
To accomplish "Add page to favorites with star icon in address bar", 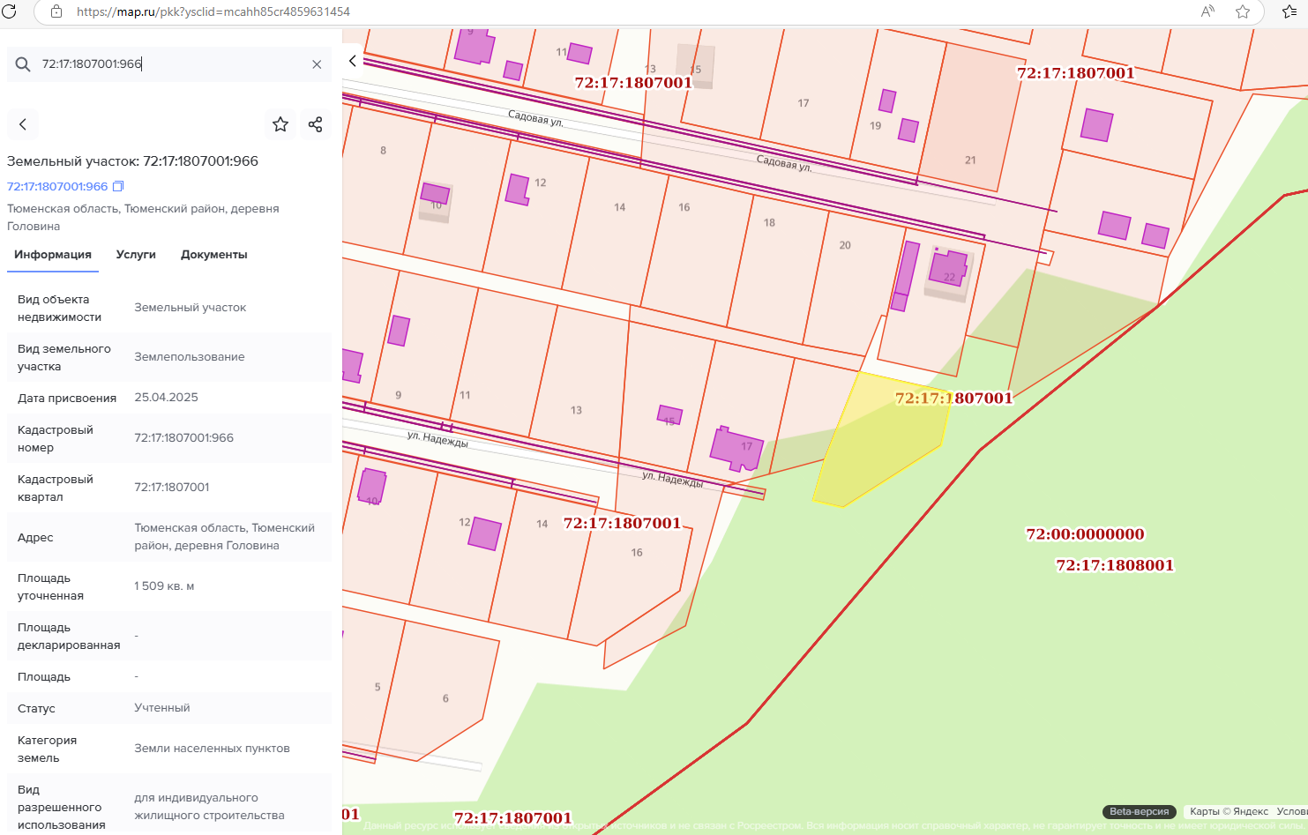I will click(1243, 11).
